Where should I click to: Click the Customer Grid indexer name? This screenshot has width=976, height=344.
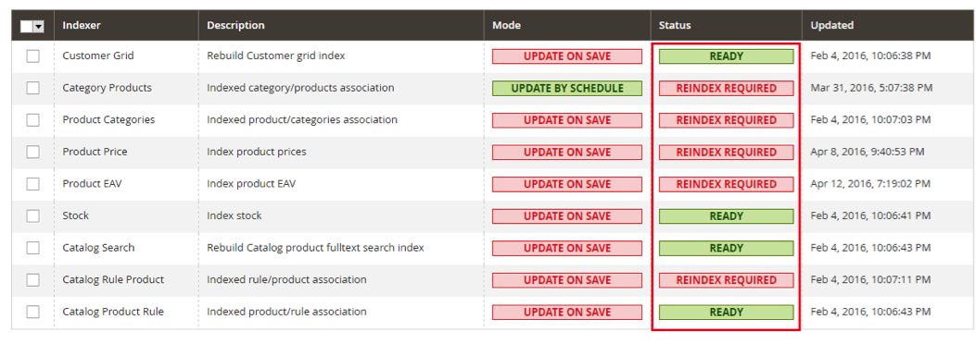(x=98, y=55)
